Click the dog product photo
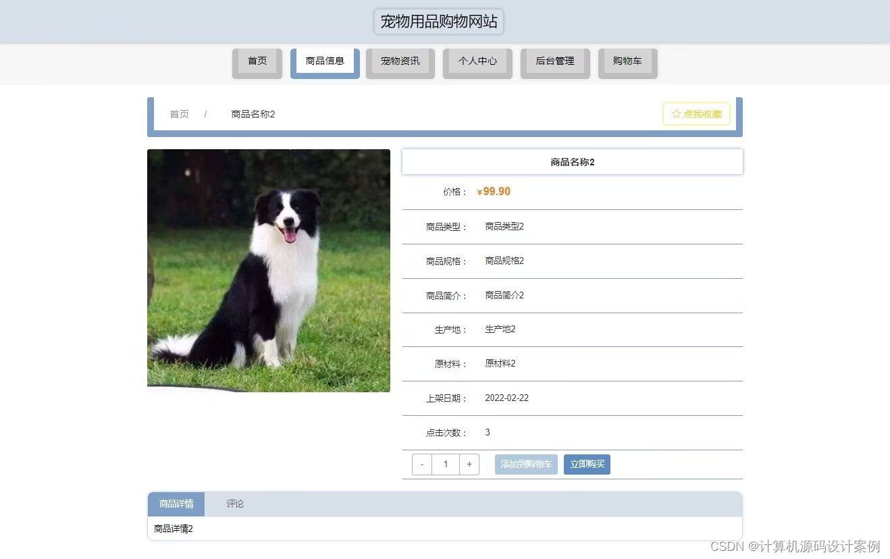Viewport: 890px width, 559px height. pyautogui.click(x=268, y=270)
